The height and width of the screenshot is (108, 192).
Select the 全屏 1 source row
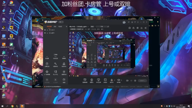click(x=56, y=33)
